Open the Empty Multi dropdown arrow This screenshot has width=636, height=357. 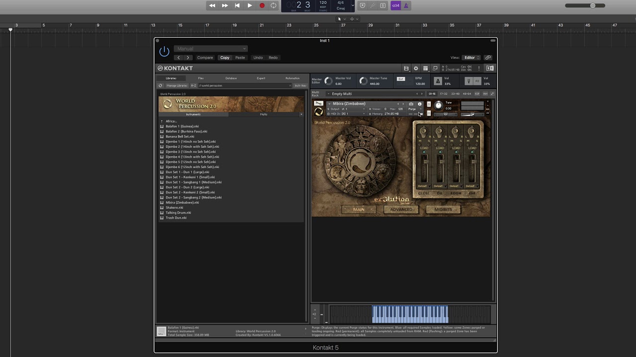pyautogui.click(x=328, y=94)
